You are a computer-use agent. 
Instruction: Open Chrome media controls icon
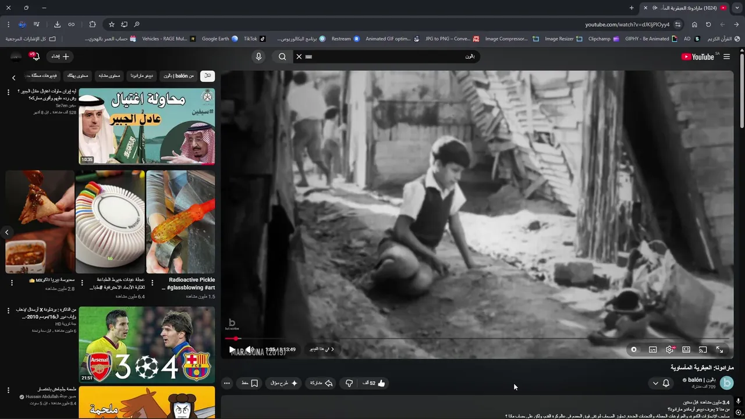(37, 24)
